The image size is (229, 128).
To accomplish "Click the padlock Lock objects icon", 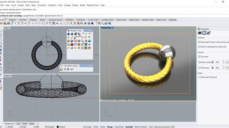I will [x=75, y=23].
